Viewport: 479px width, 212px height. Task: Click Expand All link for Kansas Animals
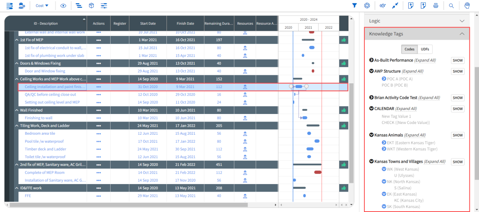(x=415, y=135)
